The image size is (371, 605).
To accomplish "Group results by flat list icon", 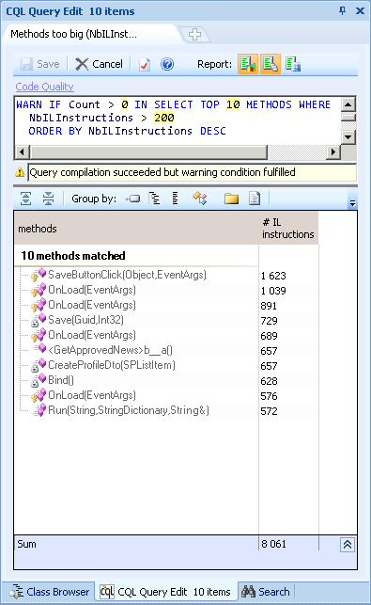I will (175, 199).
